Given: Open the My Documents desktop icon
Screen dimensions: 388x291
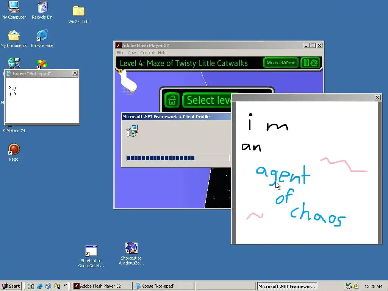Looking at the screenshot, I should (x=14, y=39).
